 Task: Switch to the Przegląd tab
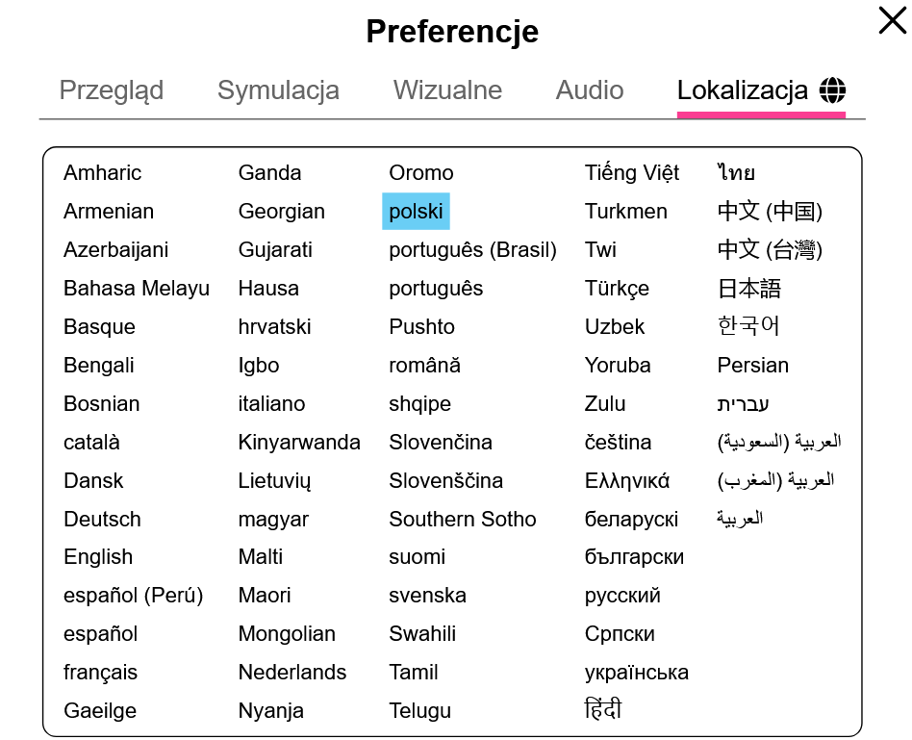tap(112, 90)
